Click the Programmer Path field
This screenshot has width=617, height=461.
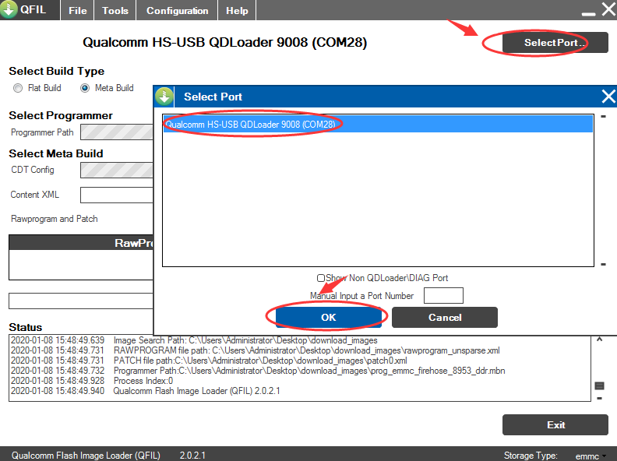[x=117, y=132]
